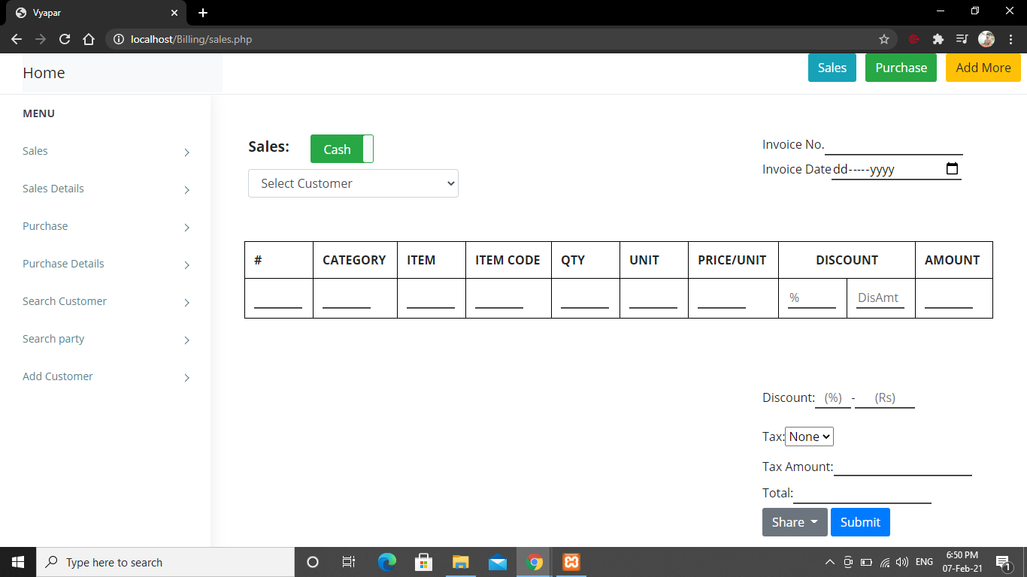Viewport: 1027px width, 577px height.
Task: Click the green Purchase button
Action: click(x=901, y=68)
